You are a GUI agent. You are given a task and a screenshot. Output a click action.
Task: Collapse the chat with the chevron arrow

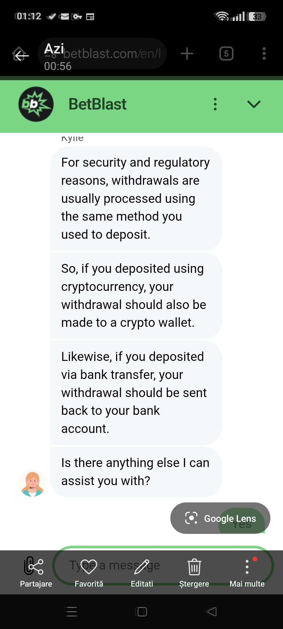click(x=254, y=104)
